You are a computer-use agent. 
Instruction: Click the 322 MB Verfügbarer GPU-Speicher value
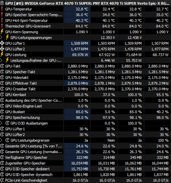coord(82,157)
